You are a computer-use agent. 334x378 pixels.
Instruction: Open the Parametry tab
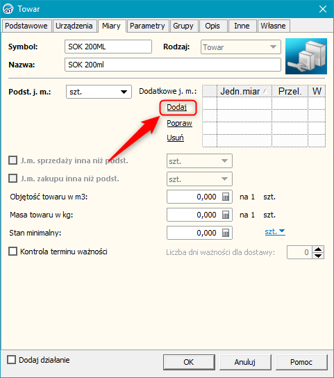147,26
